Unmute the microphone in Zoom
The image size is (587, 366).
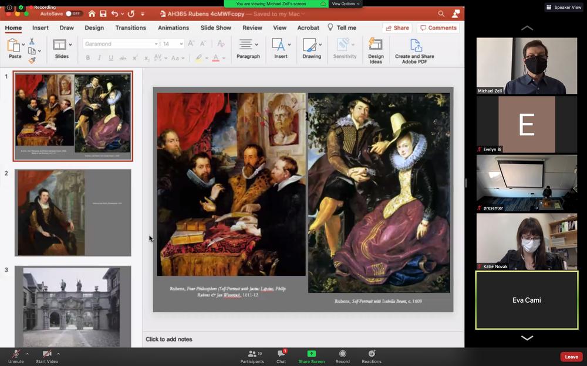(16, 357)
